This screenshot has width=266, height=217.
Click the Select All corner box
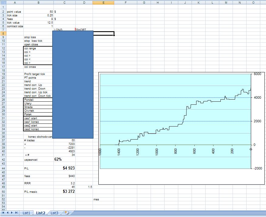coord(3,2)
